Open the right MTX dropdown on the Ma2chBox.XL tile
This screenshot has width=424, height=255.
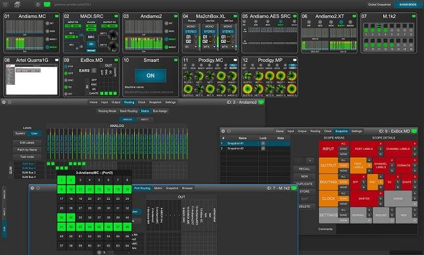[x=227, y=47]
